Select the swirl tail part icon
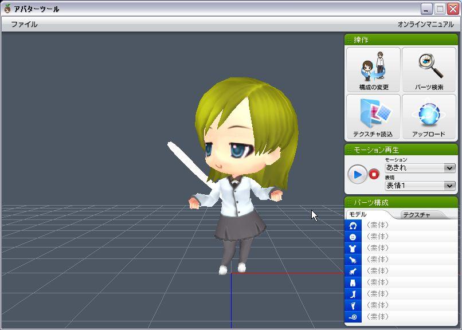Image resolution: width=462 pixels, height=330 pixels. click(x=353, y=317)
